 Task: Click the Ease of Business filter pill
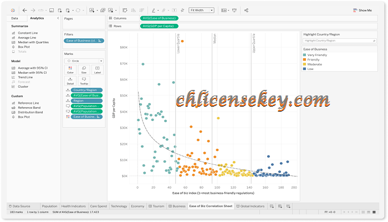click(x=84, y=41)
